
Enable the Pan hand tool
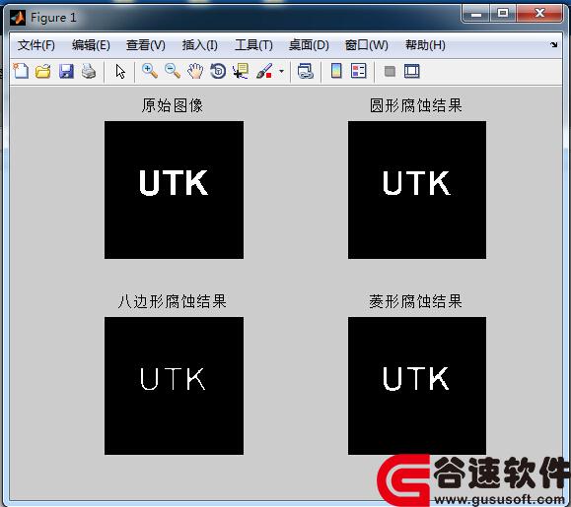(195, 71)
